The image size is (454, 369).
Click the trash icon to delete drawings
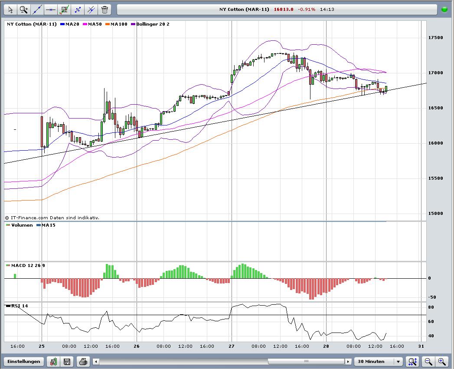(105, 9)
